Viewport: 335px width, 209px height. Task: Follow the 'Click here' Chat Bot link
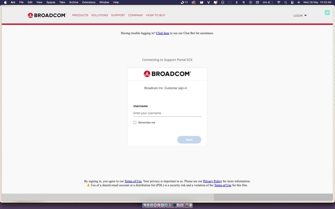[162, 33]
